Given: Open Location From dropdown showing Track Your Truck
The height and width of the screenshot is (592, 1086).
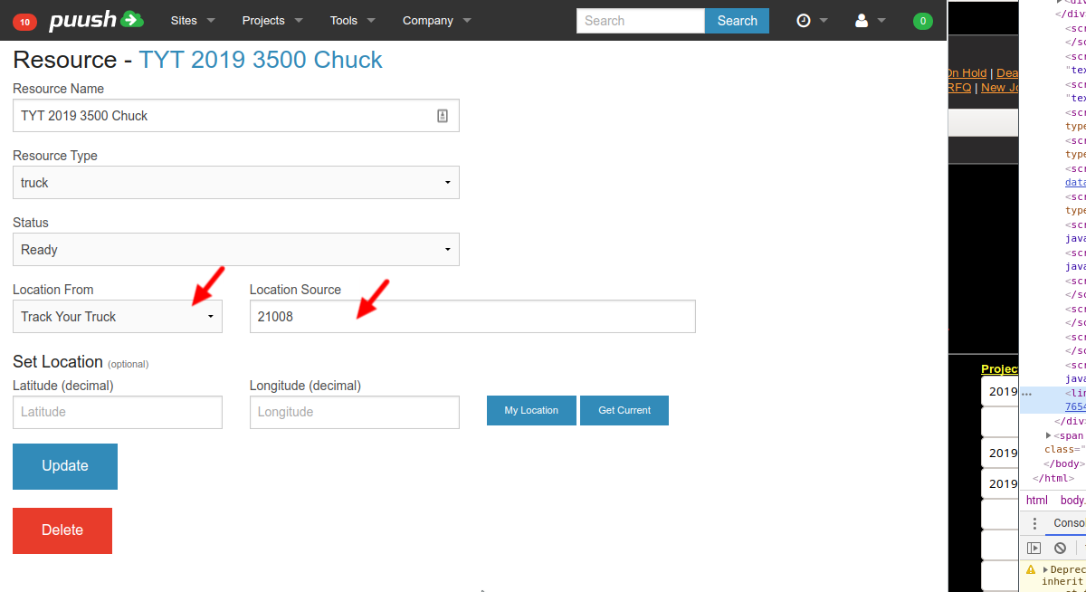Looking at the screenshot, I should pyautogui.click(x=118, y=317).
